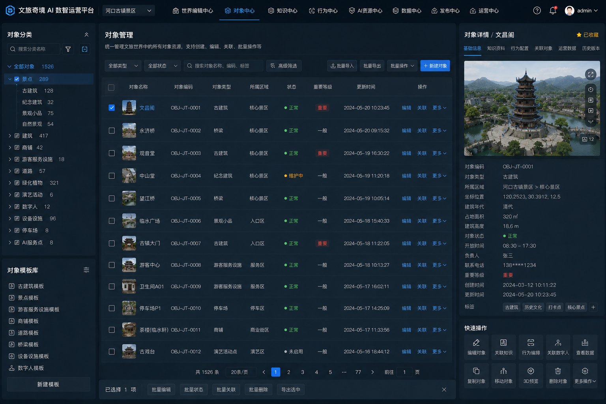Image resolution: width=606 pixels, height=404 pixels.
Task: Open the 更多操作 quick action dropdown
Action: [585, 375]
